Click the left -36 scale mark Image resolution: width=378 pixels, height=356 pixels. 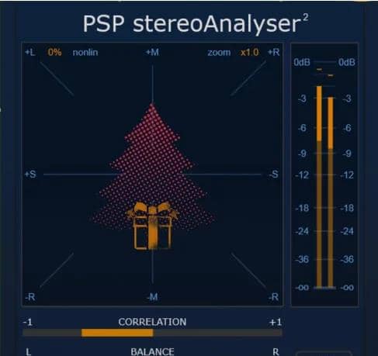click(x=302, y=259)
